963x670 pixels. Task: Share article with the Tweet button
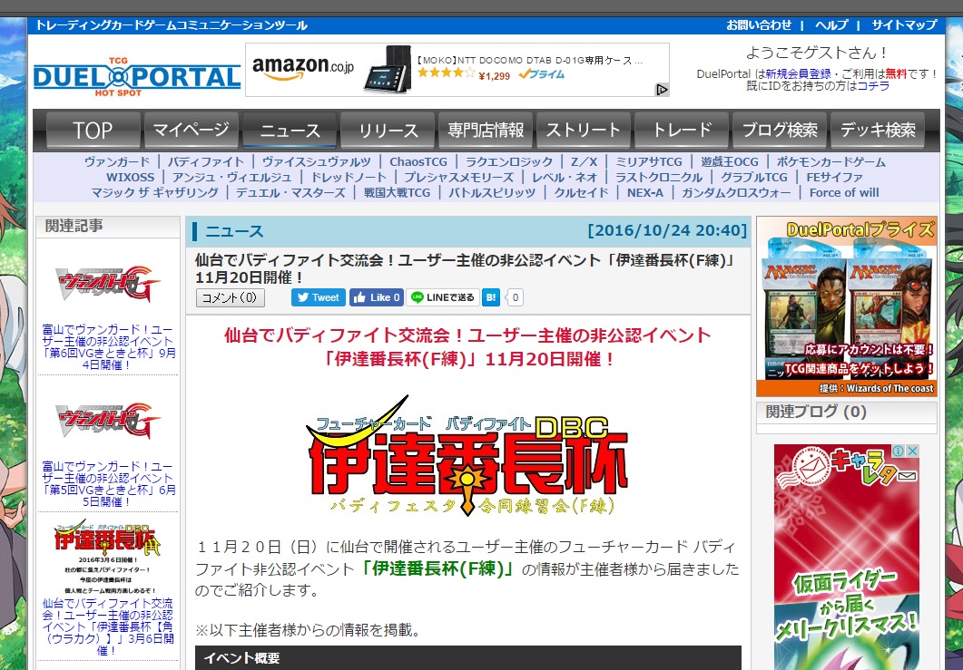tap(319, 297)
